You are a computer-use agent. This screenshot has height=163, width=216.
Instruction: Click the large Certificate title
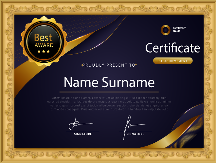172,48
